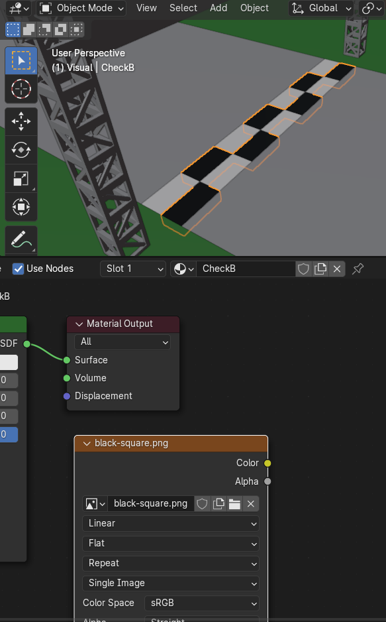Screen dimensions: 386x622
Task: Select the Scale tool
Action: pyautogui.click(x=21, y=178)
